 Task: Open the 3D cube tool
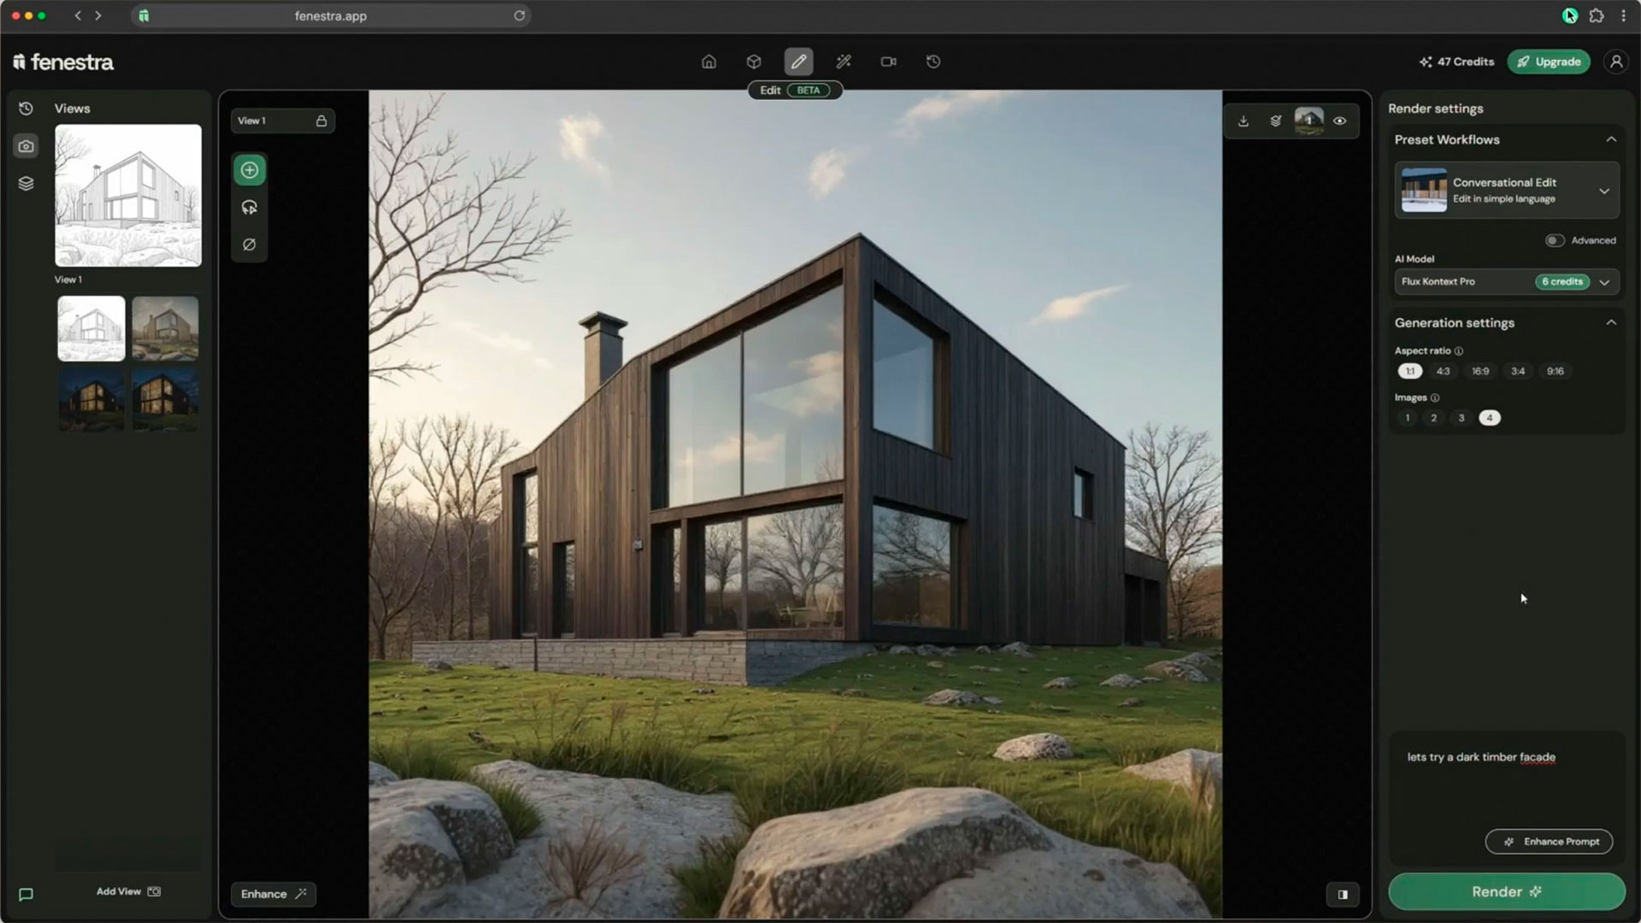tap(754, 62)
